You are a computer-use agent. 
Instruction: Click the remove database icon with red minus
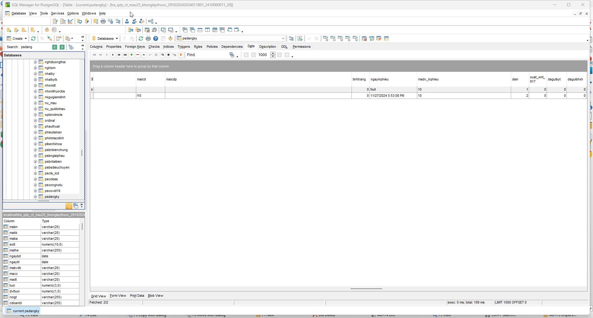(24, 30)
